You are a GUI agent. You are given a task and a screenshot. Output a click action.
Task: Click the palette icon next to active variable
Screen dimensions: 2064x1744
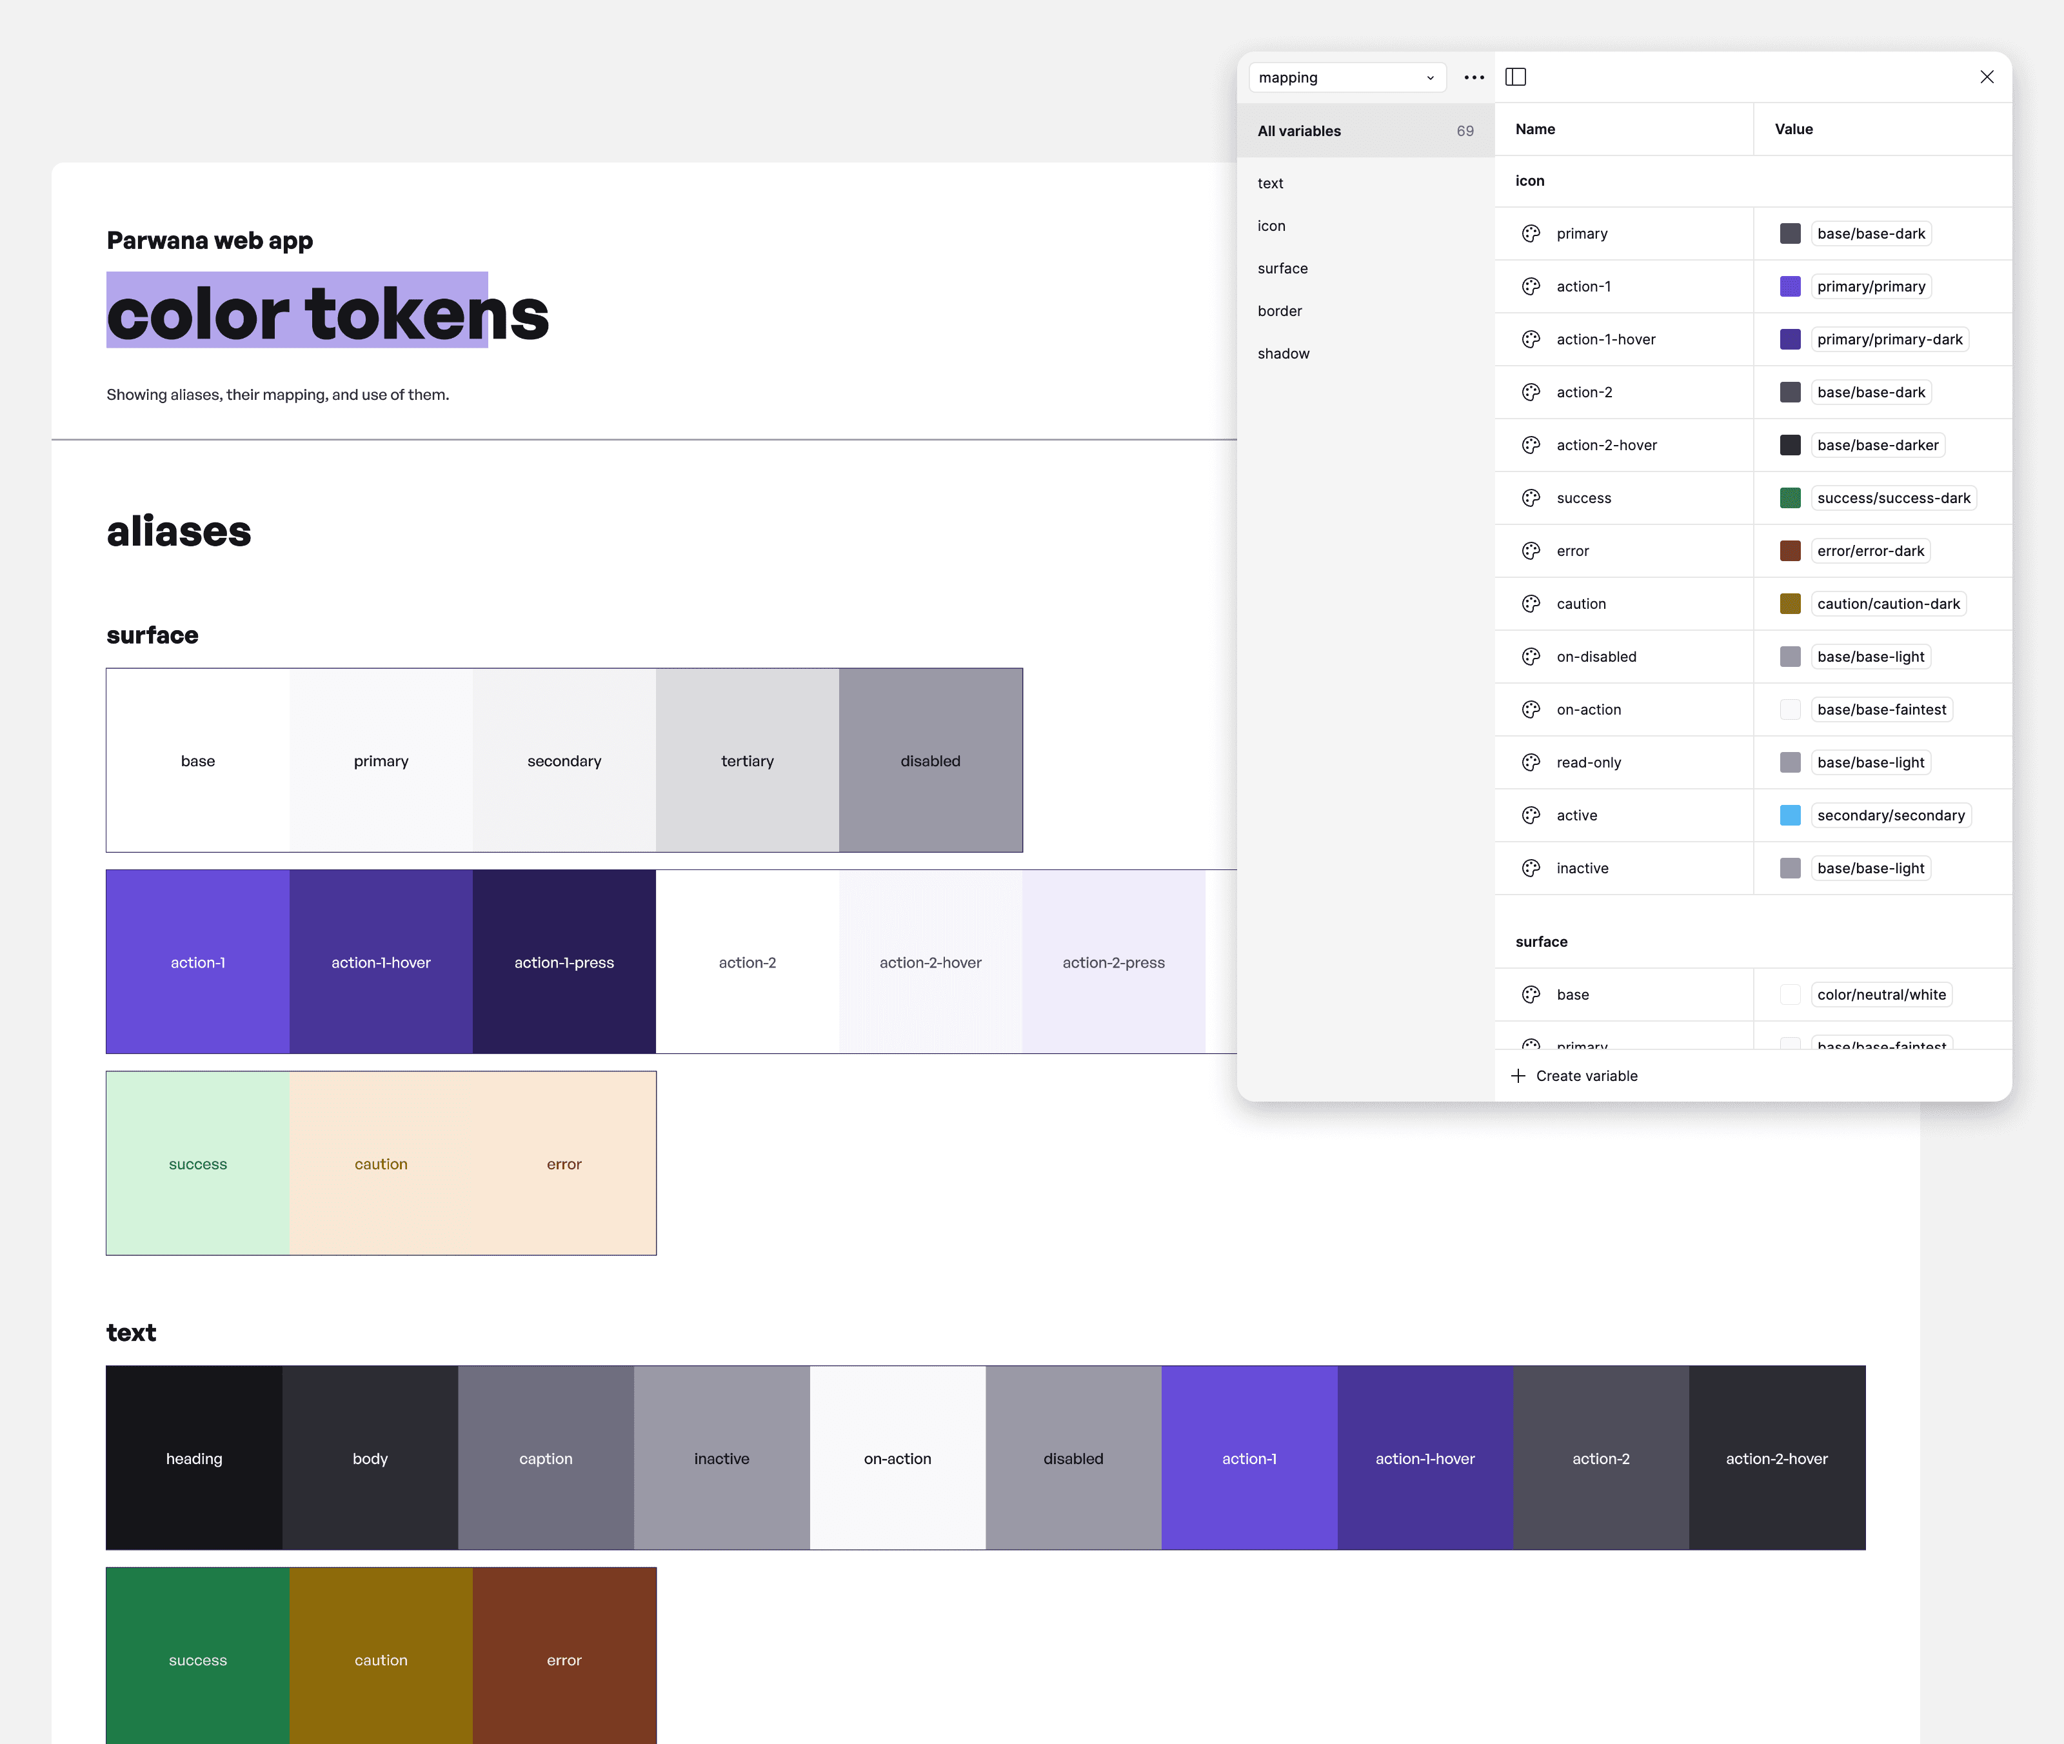tap(1530, 815)
